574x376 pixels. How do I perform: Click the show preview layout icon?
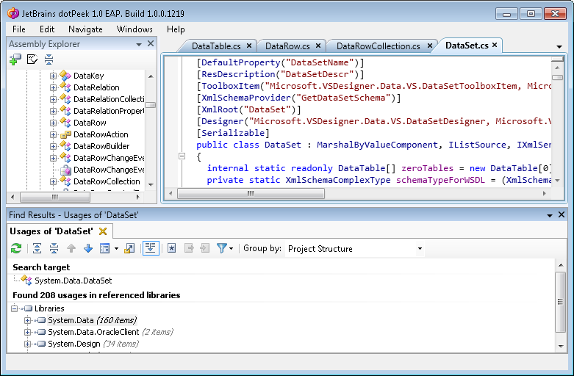104,249
